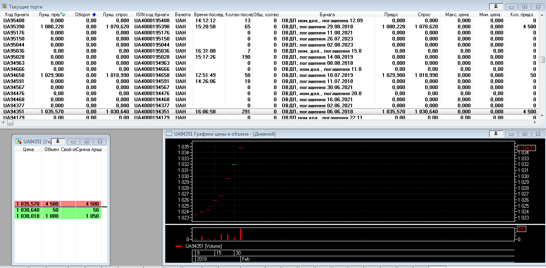Sort by the Код бумаги column header
Viewport: 546px width, 268px height.
(x=17, y=15)
